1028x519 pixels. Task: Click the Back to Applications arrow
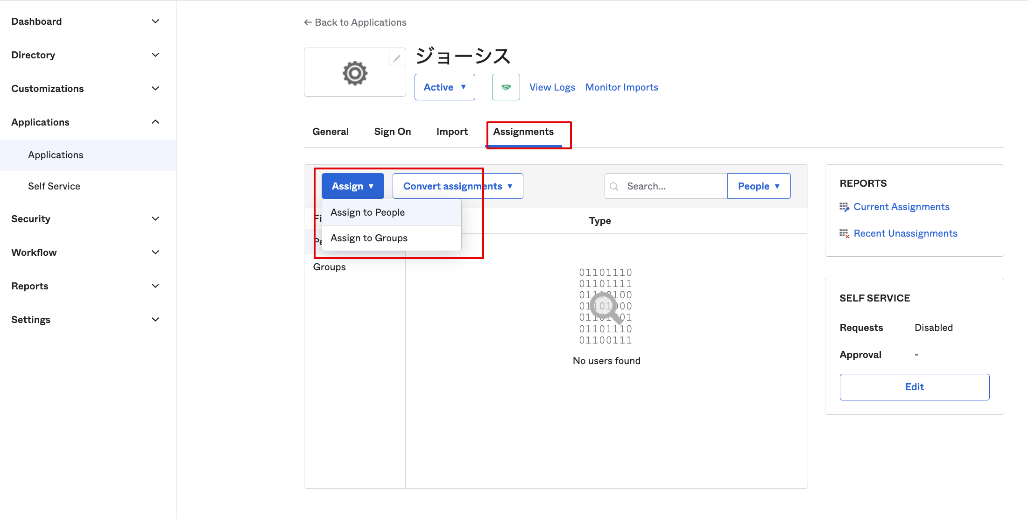308,22
